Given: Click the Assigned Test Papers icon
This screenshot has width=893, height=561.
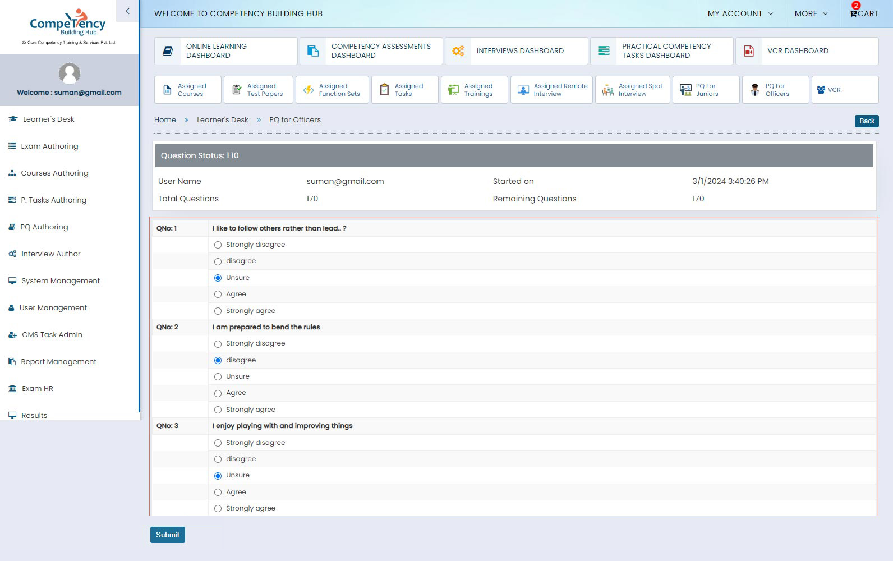Looking at the screenshot, I should pos(237,90).
